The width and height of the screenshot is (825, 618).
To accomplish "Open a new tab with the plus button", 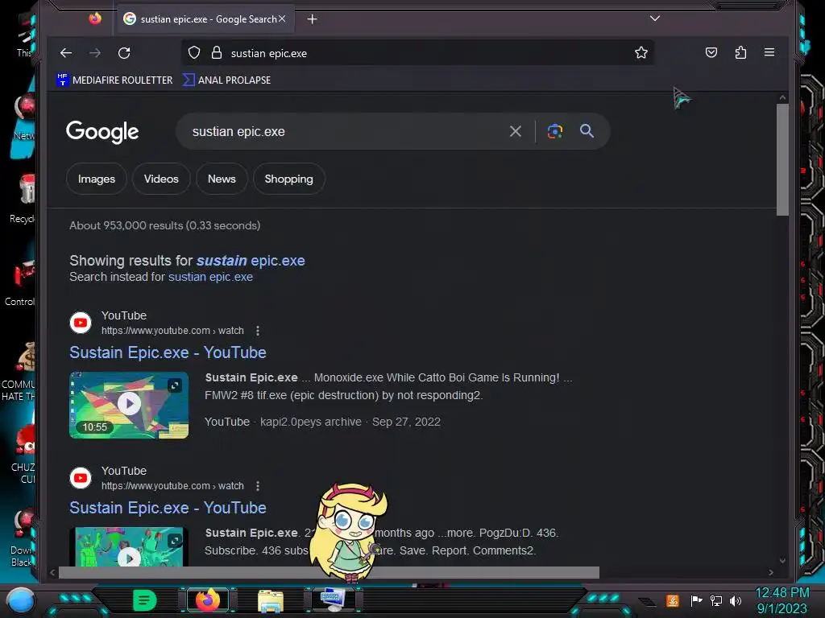I will (x=312, y=19).
